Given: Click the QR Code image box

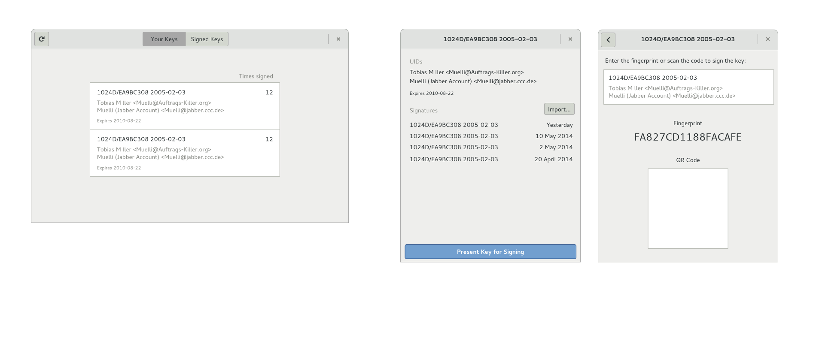Looking at the screenshot, I should [x=688, y=208].
